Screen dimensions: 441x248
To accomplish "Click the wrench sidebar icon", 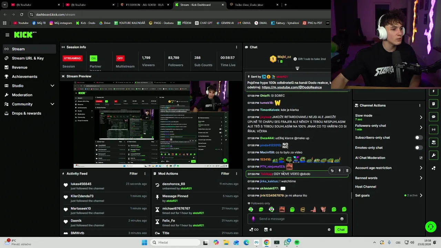I will click(x=433, y=155).
